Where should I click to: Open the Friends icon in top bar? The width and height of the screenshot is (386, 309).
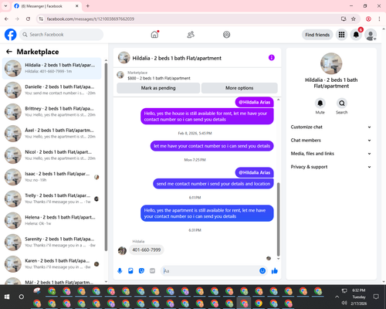(x=191, y=35)
